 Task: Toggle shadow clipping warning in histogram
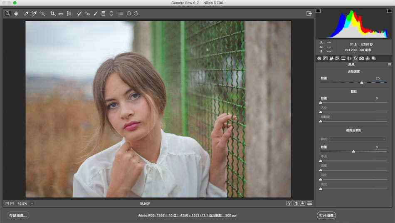(x=318, y=11)
